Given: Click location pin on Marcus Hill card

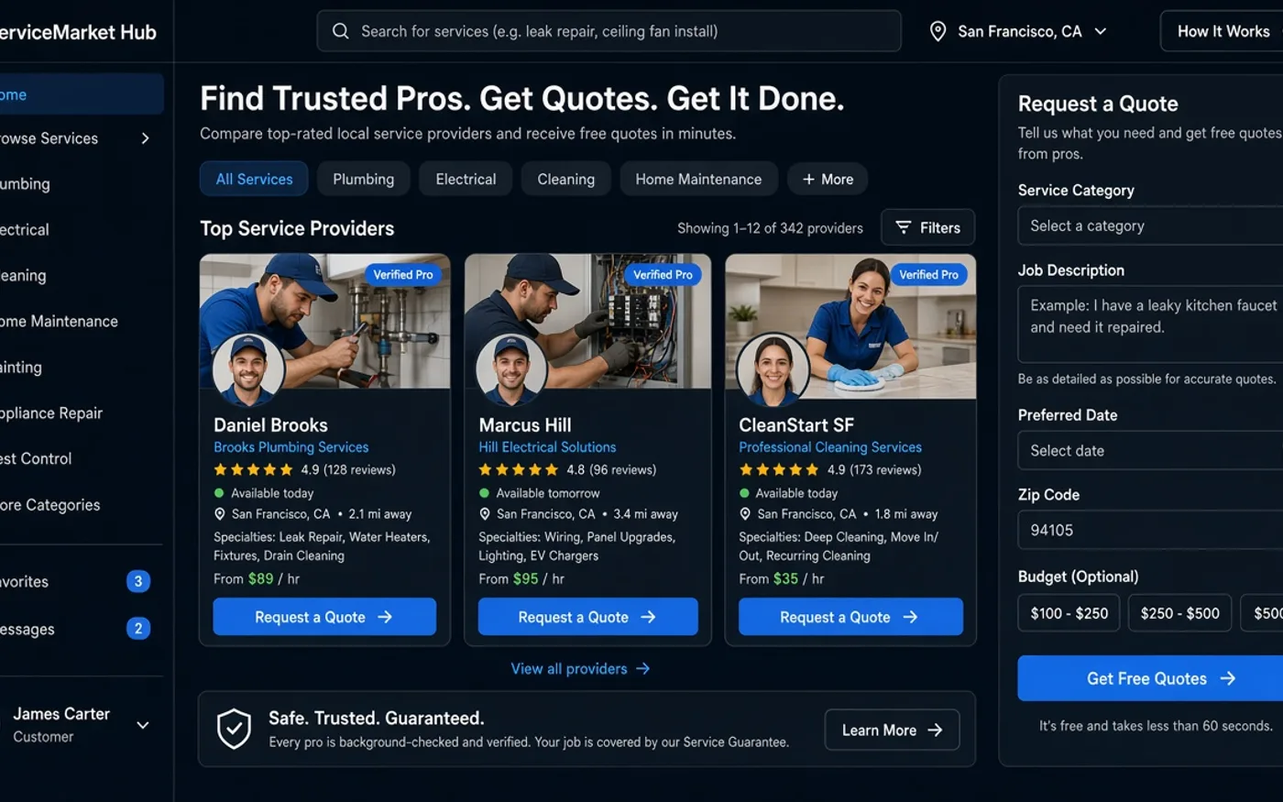Looking at the screenshot, I should coord(485,514).
